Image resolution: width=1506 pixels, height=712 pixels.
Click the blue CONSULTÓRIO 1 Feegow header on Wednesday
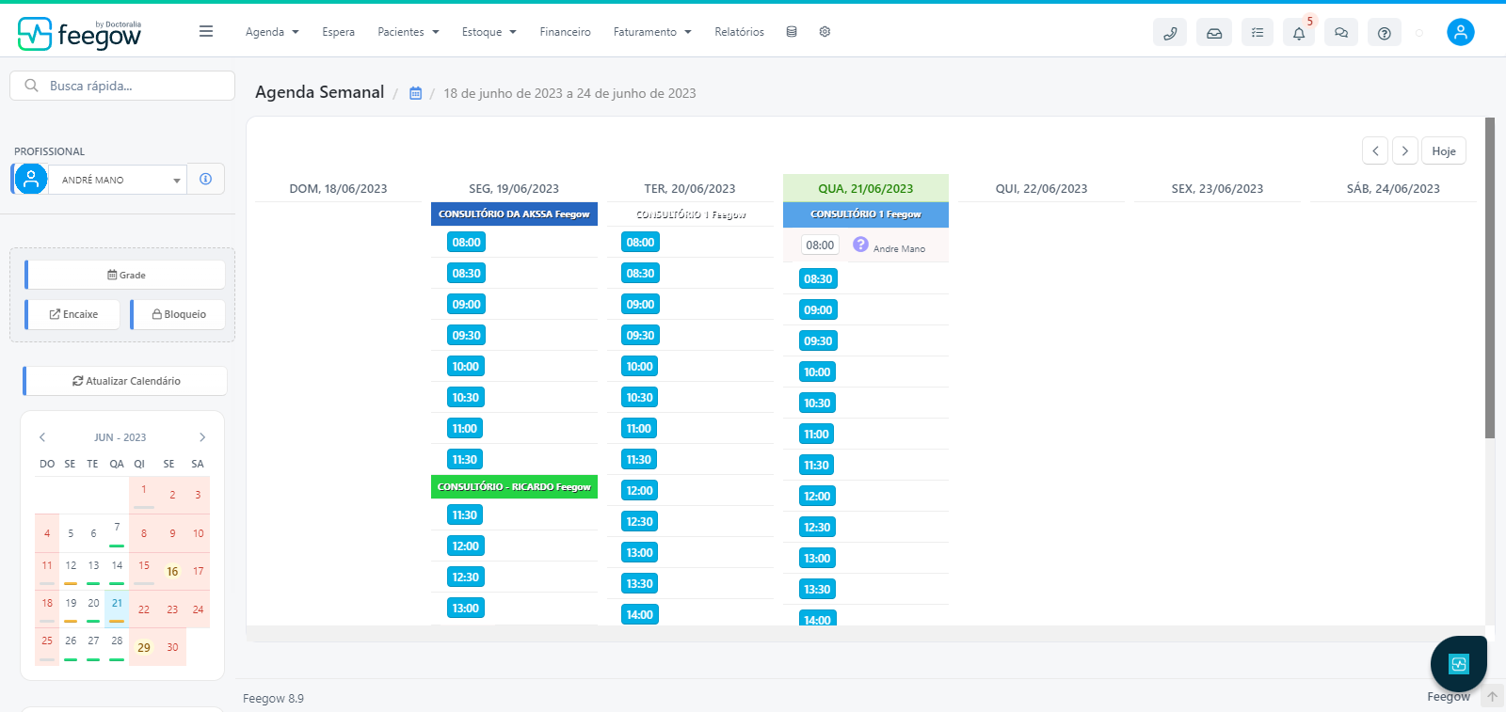(x=866, y=214)
